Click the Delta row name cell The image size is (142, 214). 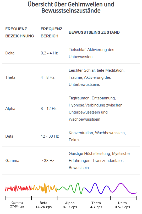click(10, 53)
